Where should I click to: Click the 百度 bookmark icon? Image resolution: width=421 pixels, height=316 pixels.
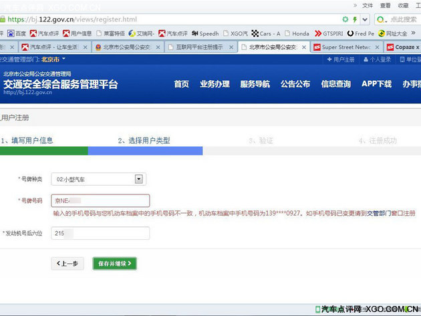10,33
